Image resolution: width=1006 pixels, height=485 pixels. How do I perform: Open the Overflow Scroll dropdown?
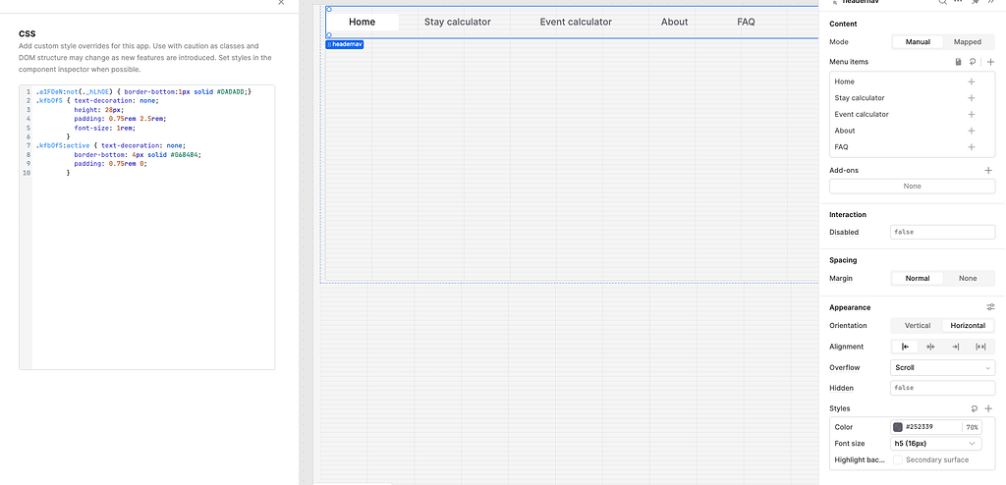(x=942, y=367)
